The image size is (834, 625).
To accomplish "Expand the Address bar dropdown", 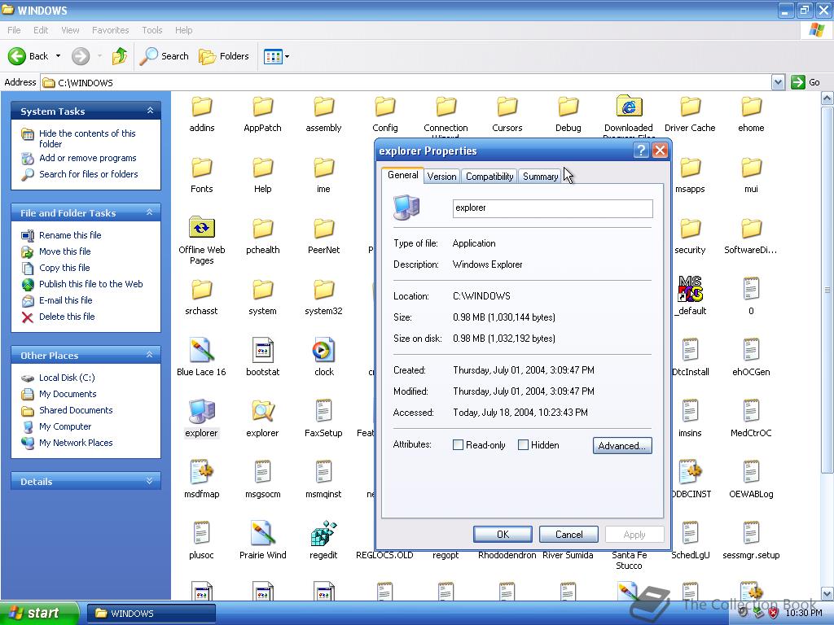I will click(x=778, y=82).
